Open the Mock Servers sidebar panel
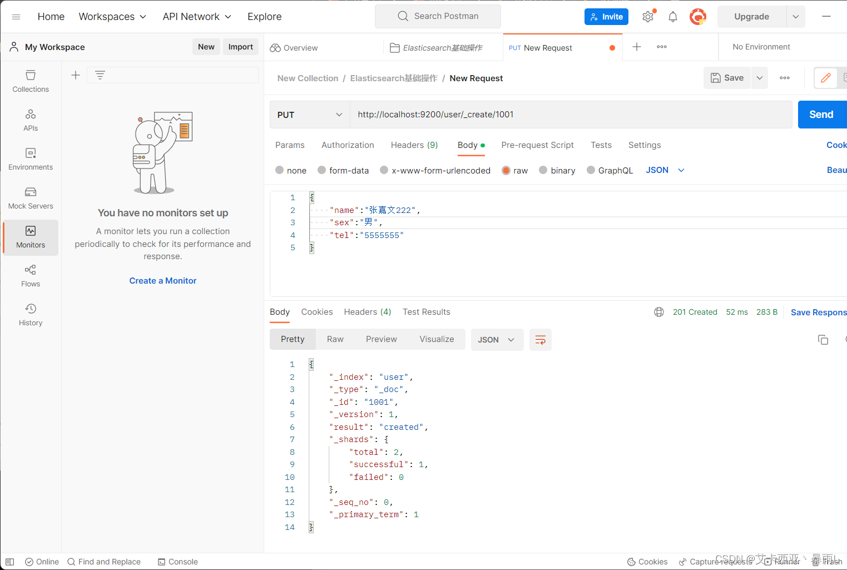The width and height of the screenshot is (847, 570). [31, 199]
